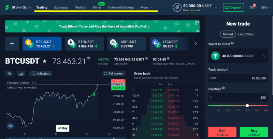Close the green promo banner
The width and height of the screenshot is (273, 139).
coord(196,24)
